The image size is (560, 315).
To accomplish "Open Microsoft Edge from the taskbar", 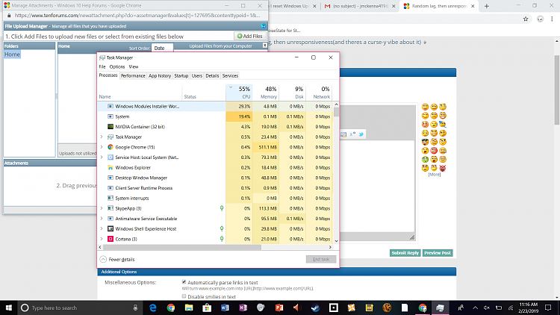I will tap(153, 308).
